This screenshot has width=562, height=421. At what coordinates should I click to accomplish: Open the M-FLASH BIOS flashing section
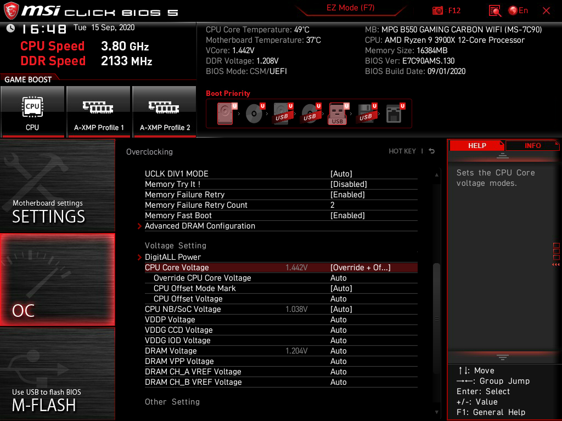(x=57, y=374)
